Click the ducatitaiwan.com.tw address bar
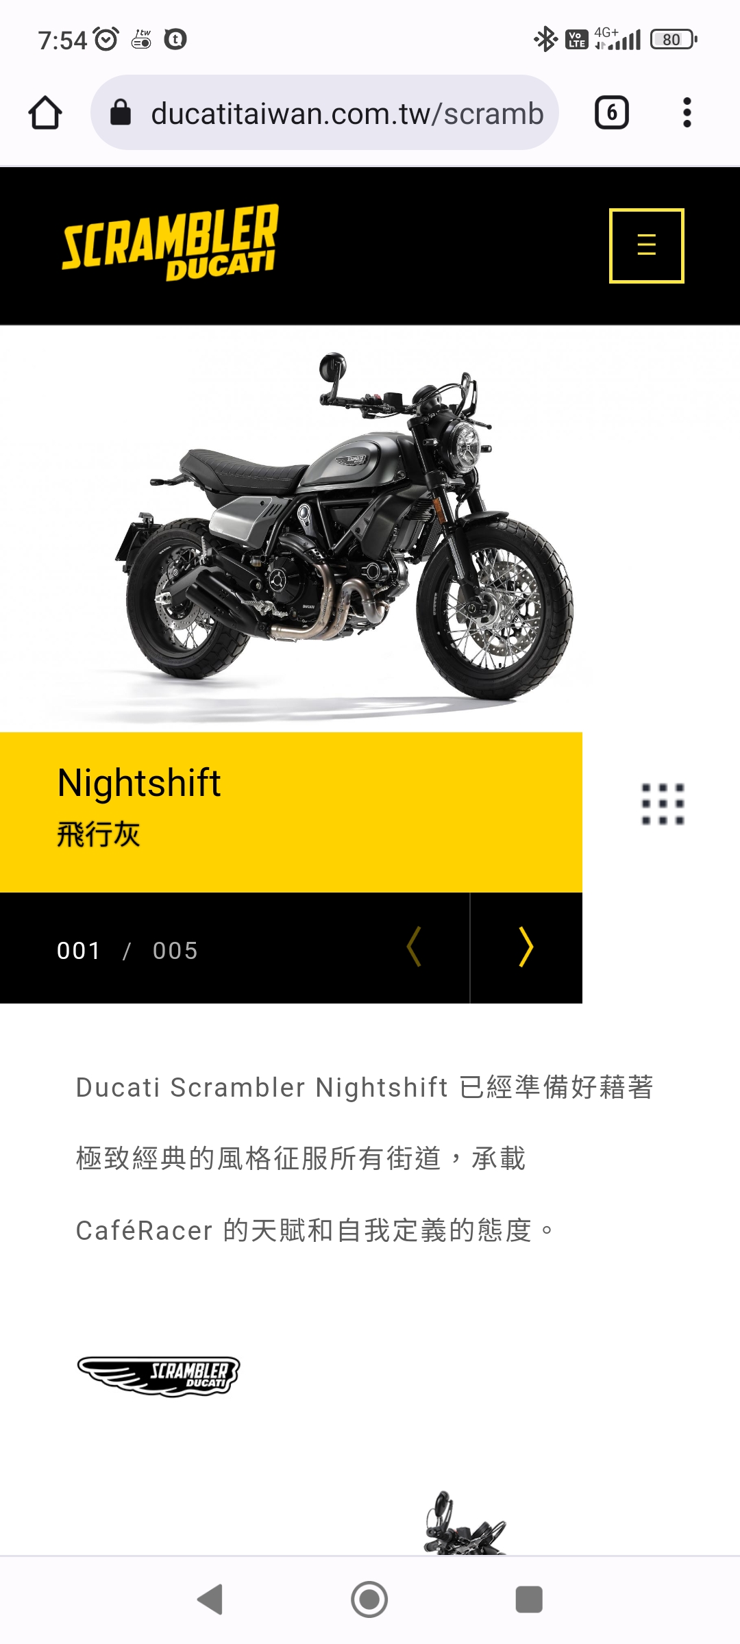740x1644 pixels. point(325,113)
